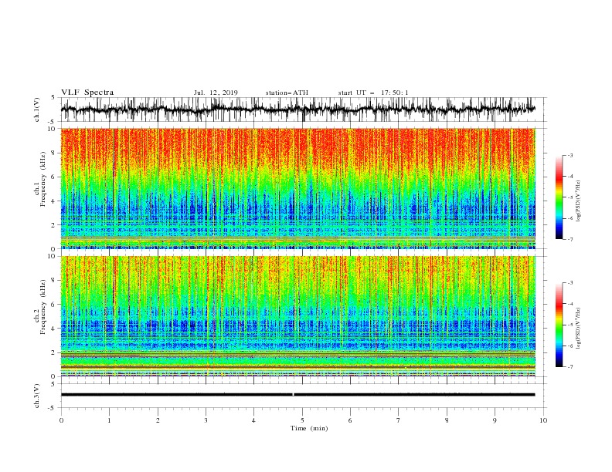Click inside the ch.2 spectrogram panel
612x472 pixels.
(x=297, y=316)
